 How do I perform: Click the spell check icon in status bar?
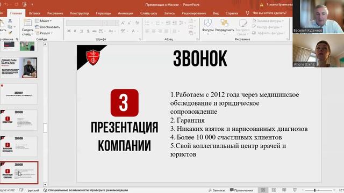point(21,190)
